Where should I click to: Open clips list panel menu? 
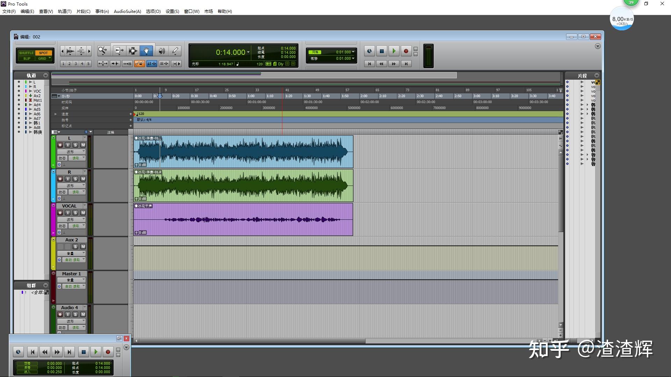[597, 75]
